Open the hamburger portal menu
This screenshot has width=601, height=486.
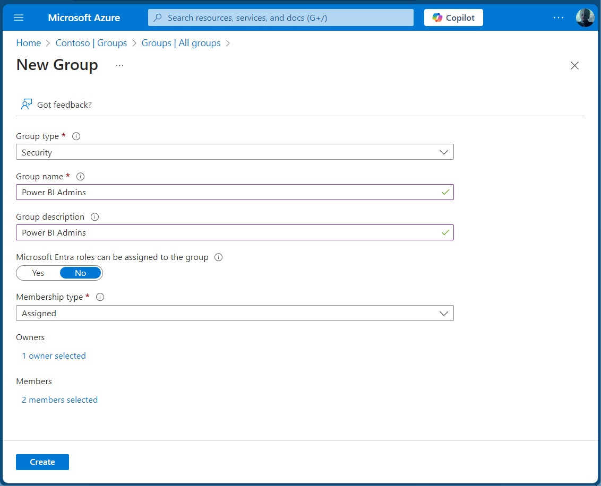pyautogui.click(x=19, y=18)
